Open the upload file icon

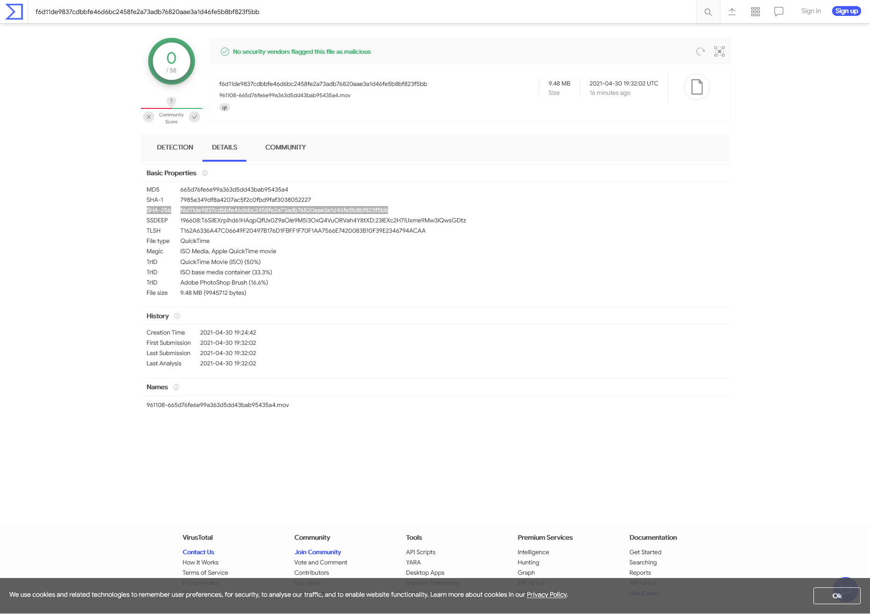(x=732, y=12)
